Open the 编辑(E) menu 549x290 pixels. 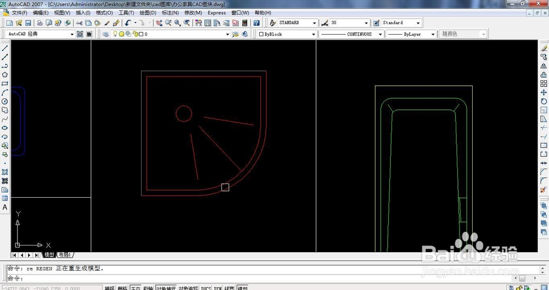tap(41, 13)
